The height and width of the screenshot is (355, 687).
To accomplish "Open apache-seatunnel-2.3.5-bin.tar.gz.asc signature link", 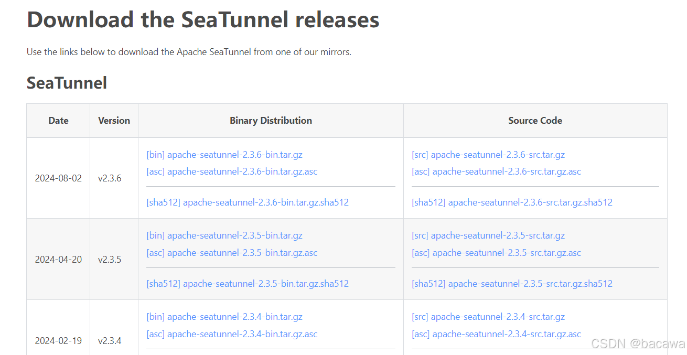I will [232, 253].
